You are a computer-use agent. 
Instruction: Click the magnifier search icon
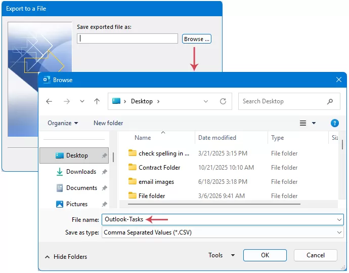330,101
